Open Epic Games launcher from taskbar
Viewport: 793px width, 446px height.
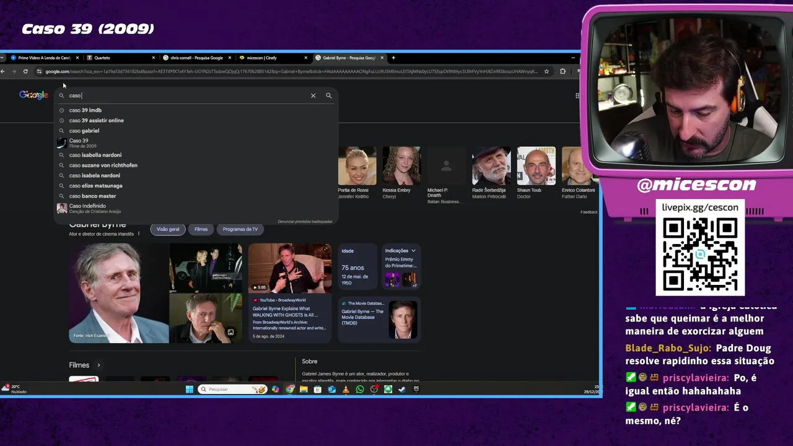416,389
